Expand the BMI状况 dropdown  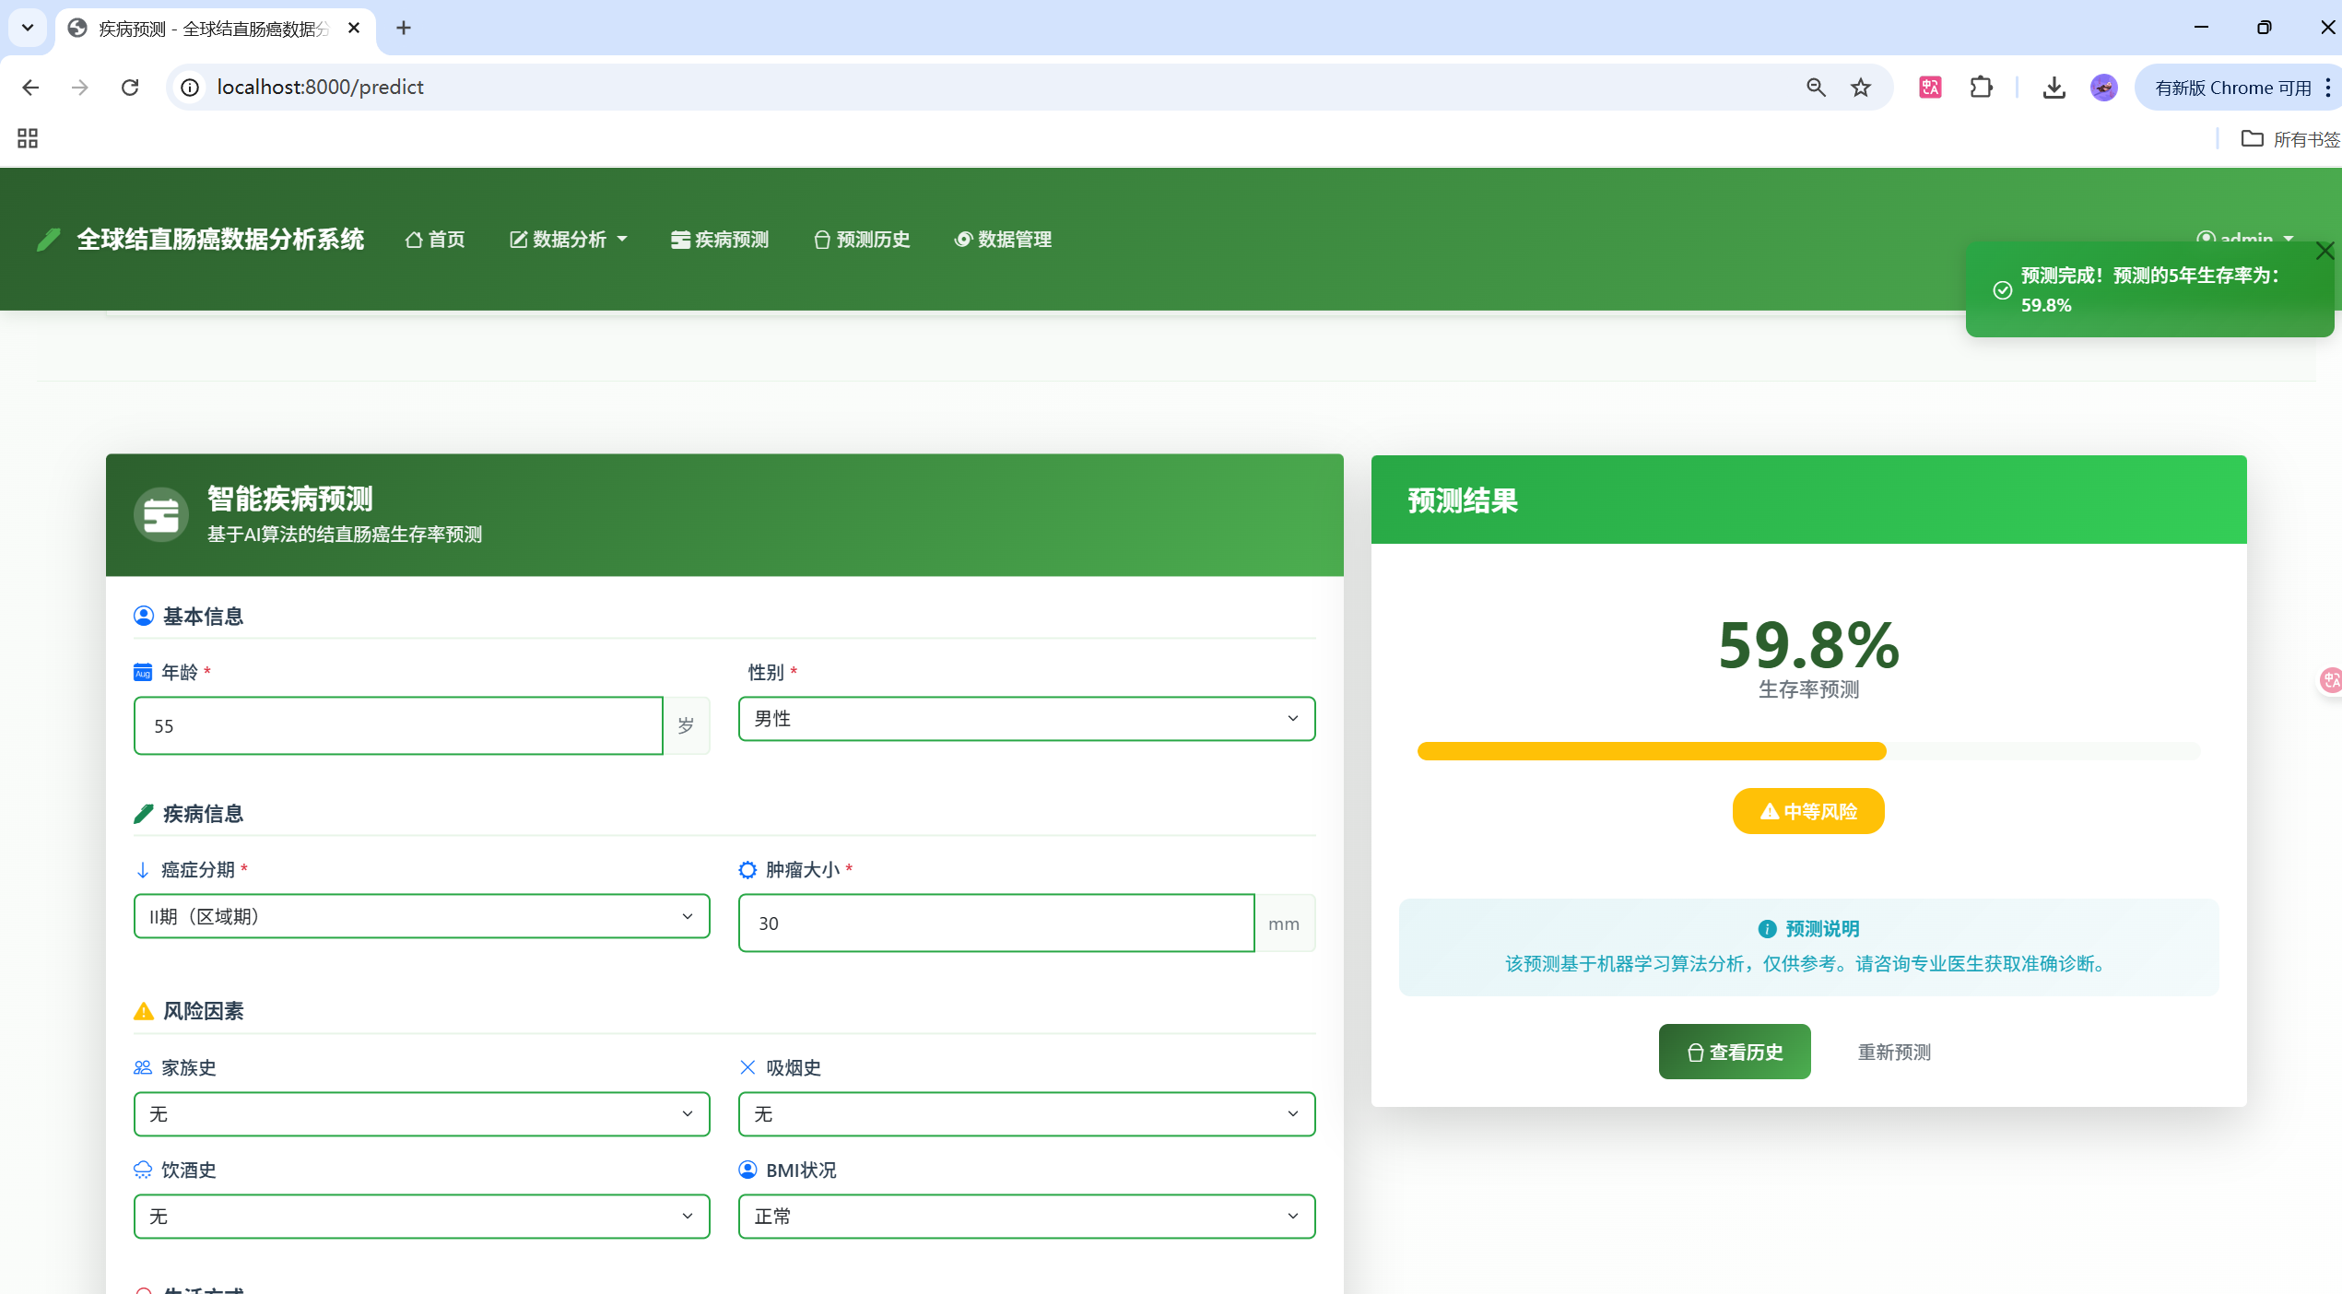1026,1217
